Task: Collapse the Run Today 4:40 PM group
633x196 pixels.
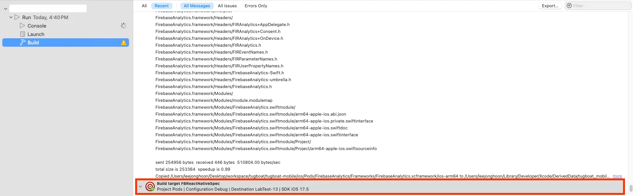Action: pos(11,17)
